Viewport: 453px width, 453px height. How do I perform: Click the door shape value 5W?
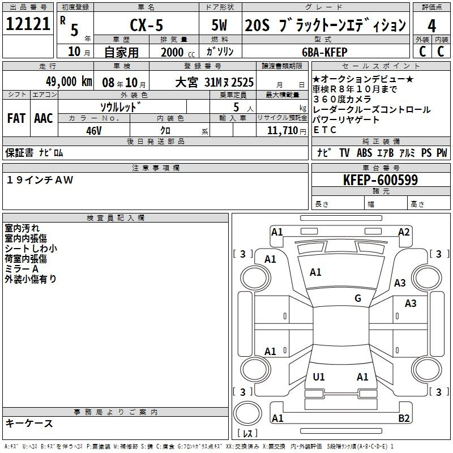pos(219,25)
